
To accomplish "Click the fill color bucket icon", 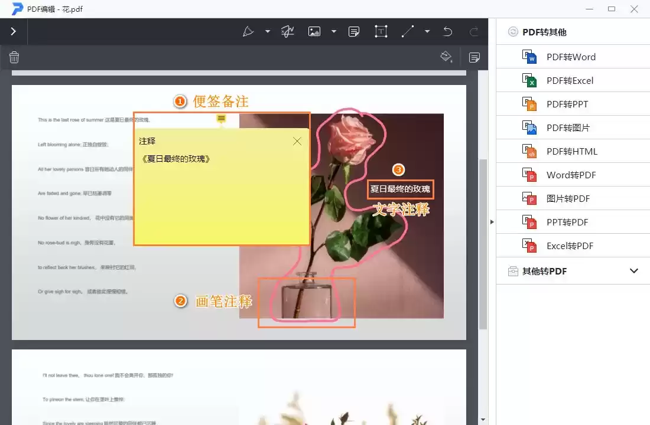I will point(445,57).
